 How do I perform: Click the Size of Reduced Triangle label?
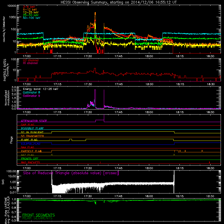coord(71,173)
